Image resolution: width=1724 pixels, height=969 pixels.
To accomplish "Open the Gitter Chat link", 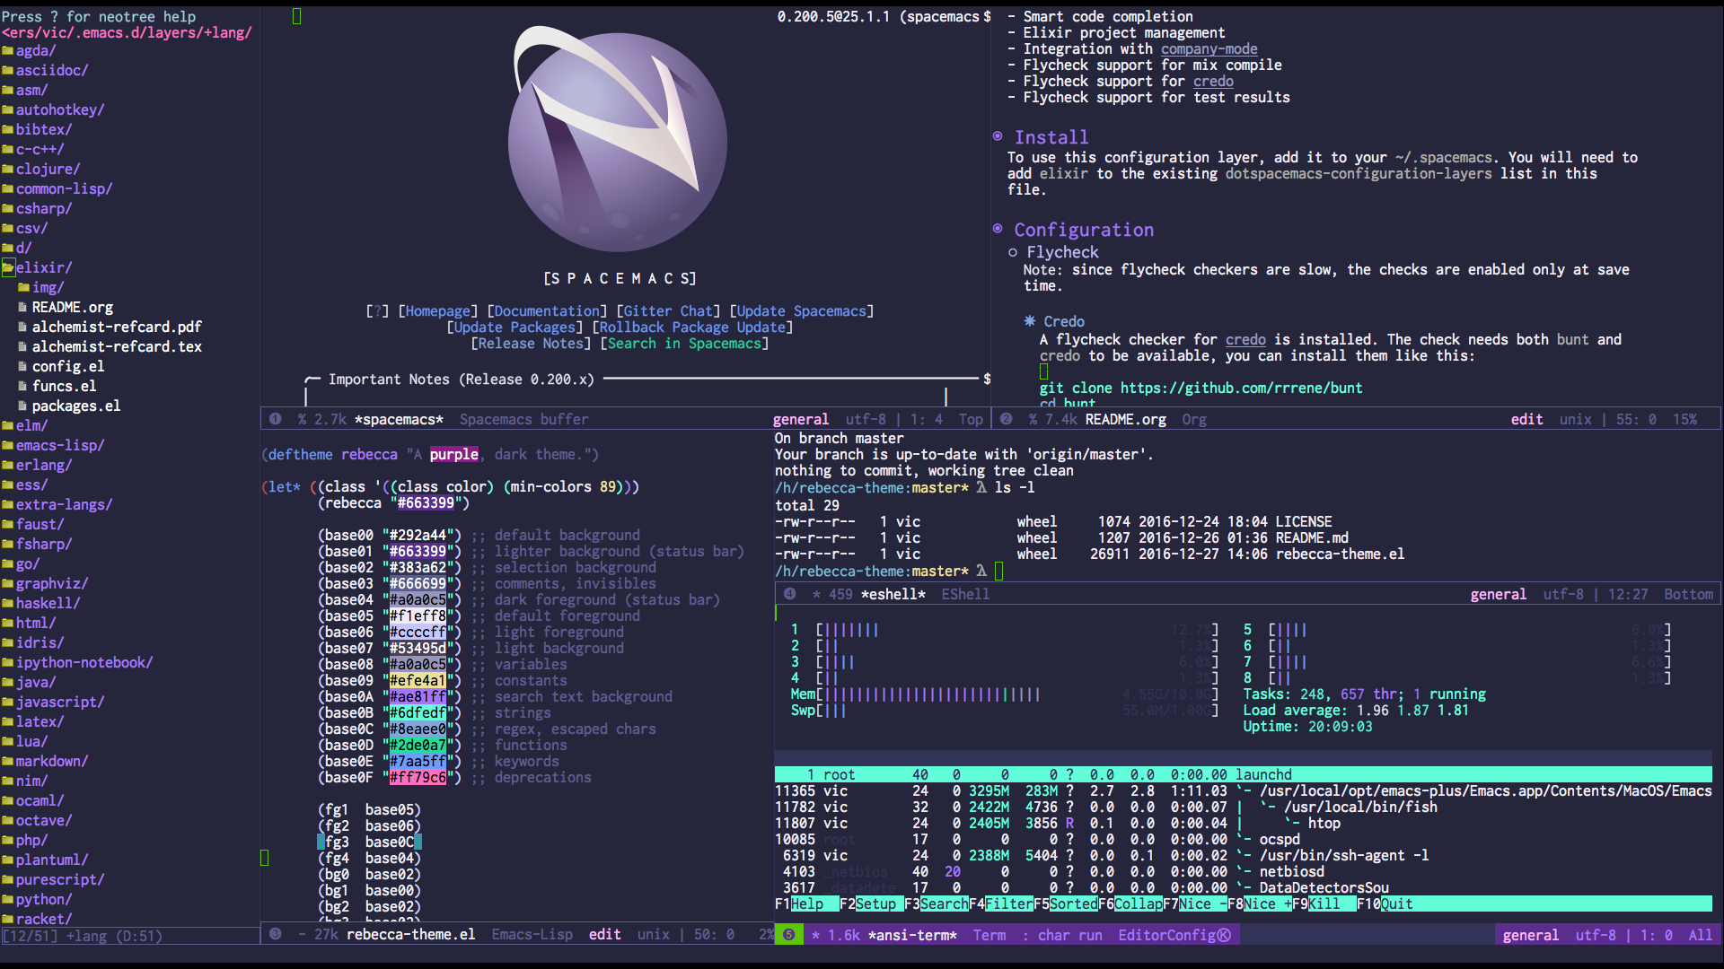I will click(x=668, y=311).
